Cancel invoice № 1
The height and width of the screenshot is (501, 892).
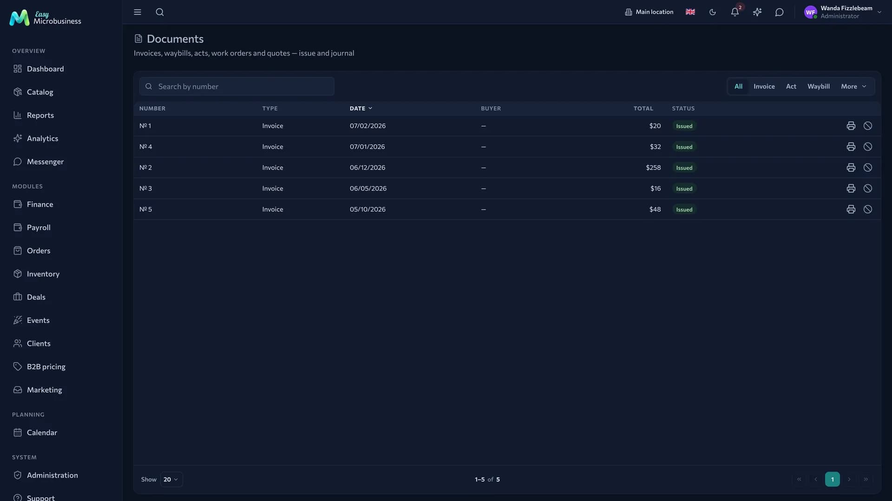pos(868,126)
